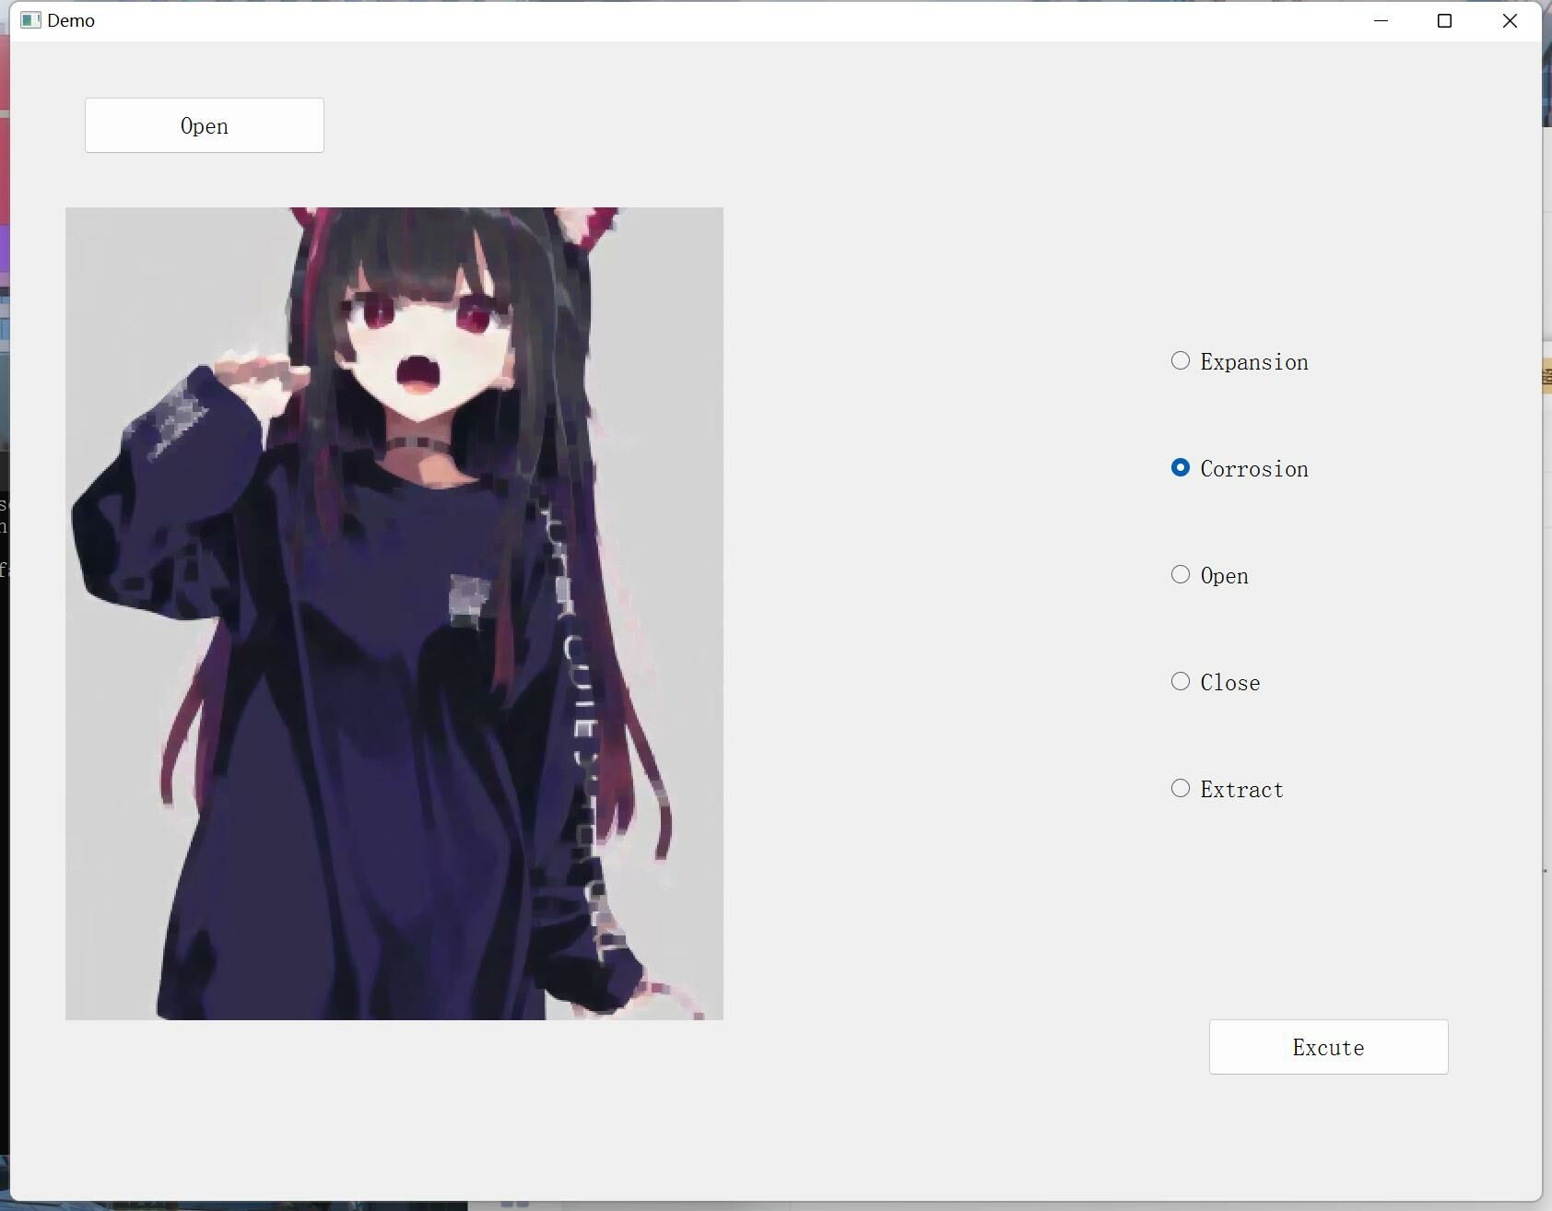
Task: Pick the Extract radio button circle
Action: (1181, 788)
